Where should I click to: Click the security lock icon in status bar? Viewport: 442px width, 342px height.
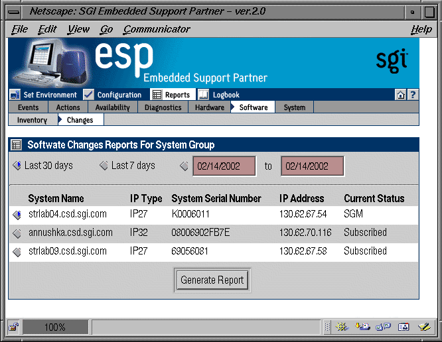point(13,327)
